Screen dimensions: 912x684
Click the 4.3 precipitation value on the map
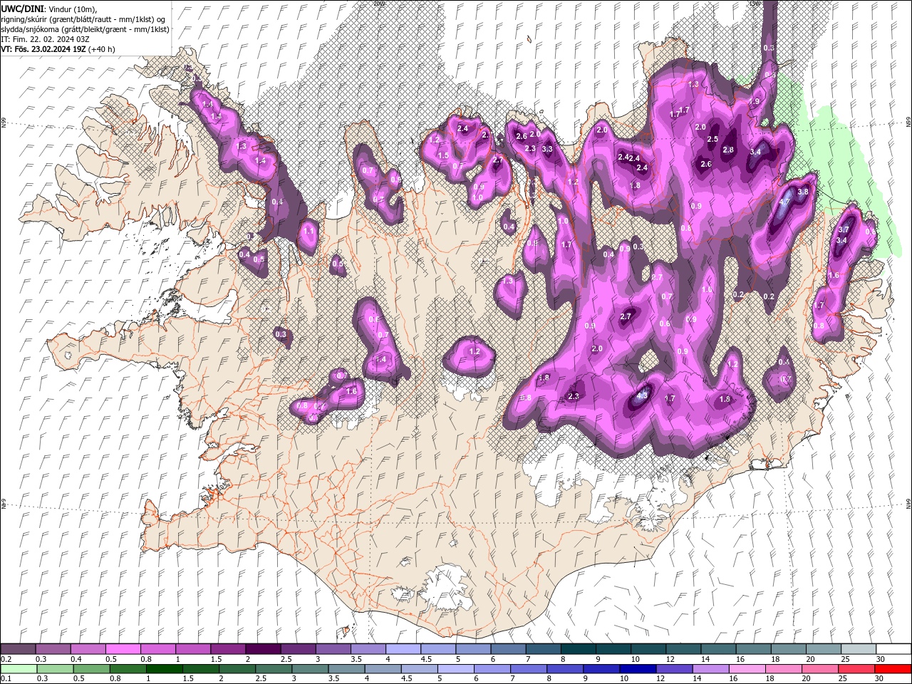[x=642, y=396]
